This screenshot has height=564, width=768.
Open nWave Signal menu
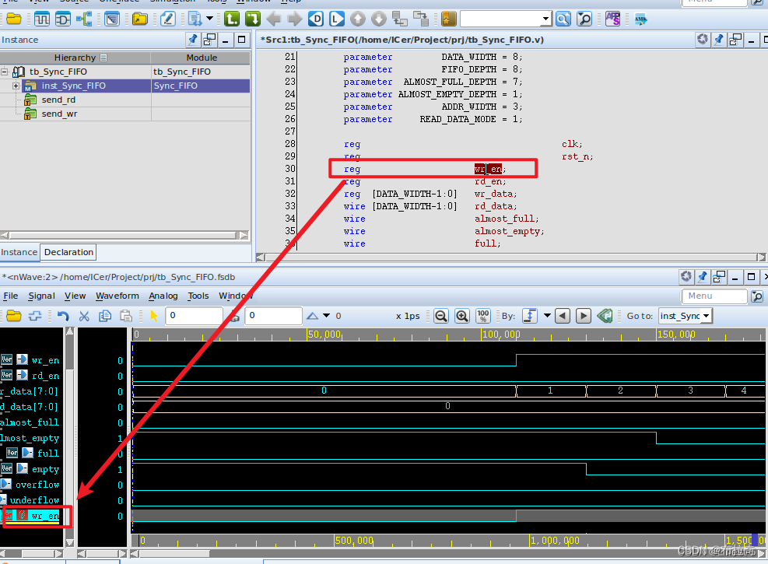click(x=42, y=296)
